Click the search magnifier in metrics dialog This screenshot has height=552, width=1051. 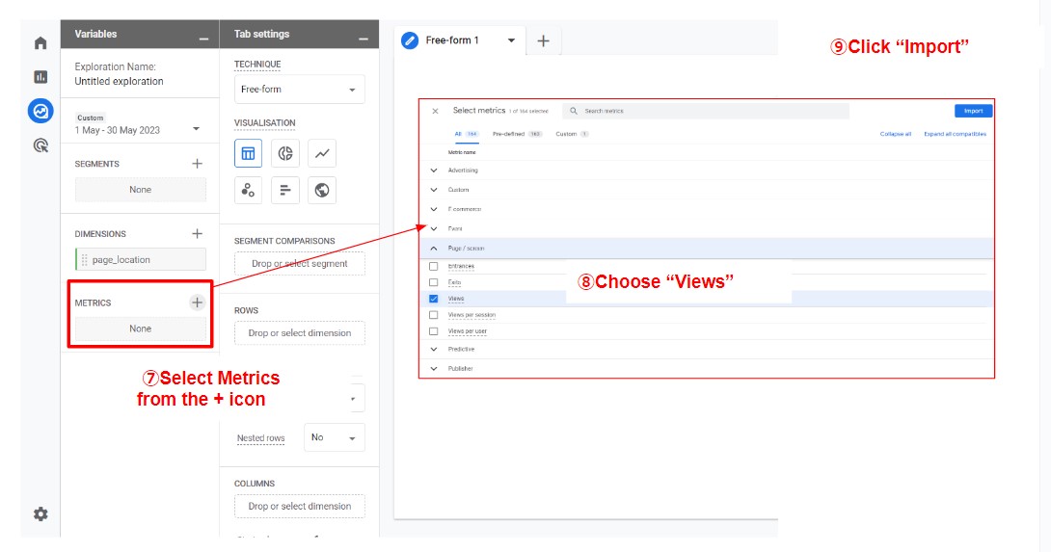pyautogui.click(x=574, y=111)
